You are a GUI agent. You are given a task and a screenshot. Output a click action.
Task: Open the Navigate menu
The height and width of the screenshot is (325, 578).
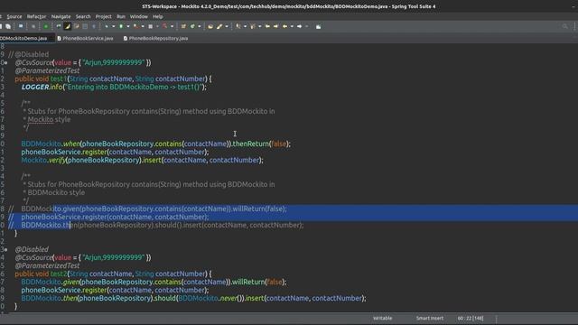61,16
